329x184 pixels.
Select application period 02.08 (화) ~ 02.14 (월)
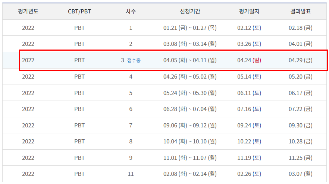click(x=190, y=174)
